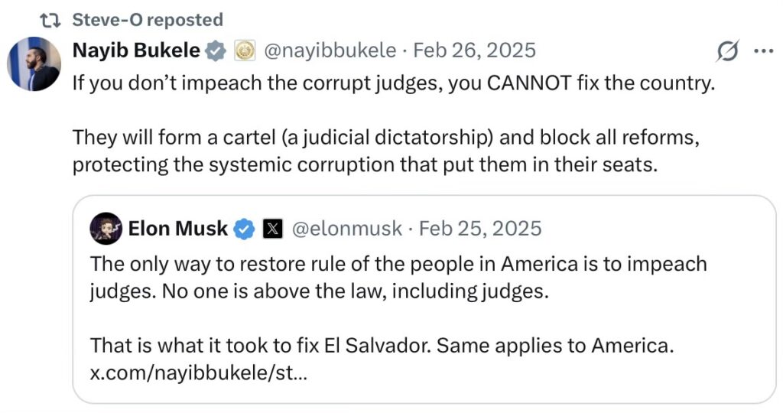Open Elon Musk's avatar in quoted post
The image size is (783, 413).
[x=106, y=228]
